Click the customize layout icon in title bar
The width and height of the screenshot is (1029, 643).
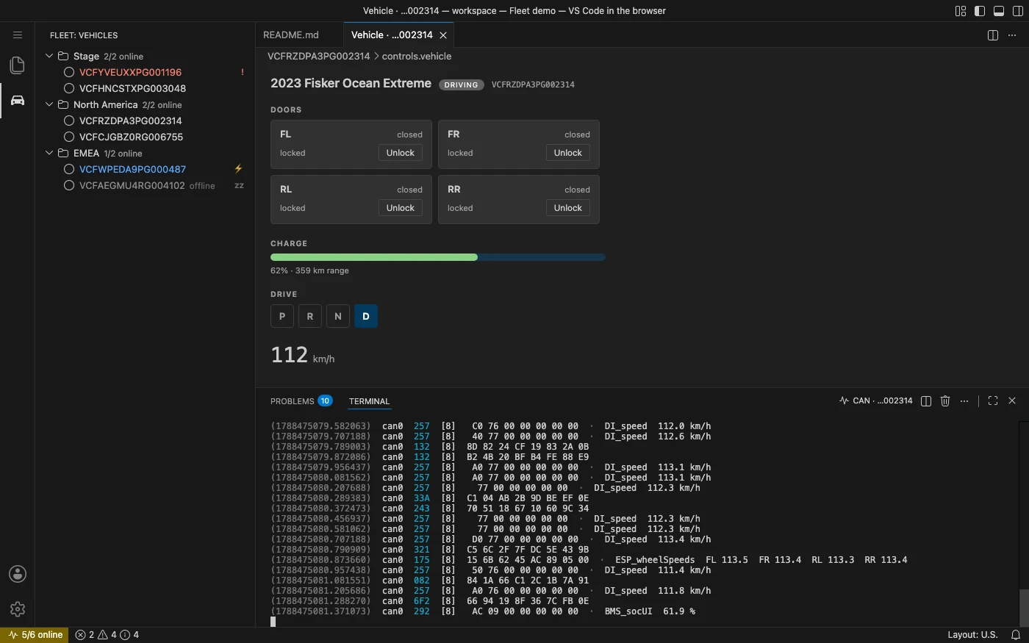pos(961,11)
